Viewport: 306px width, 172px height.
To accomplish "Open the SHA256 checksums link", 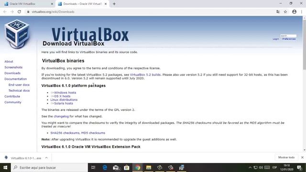I will coord(65,133).
